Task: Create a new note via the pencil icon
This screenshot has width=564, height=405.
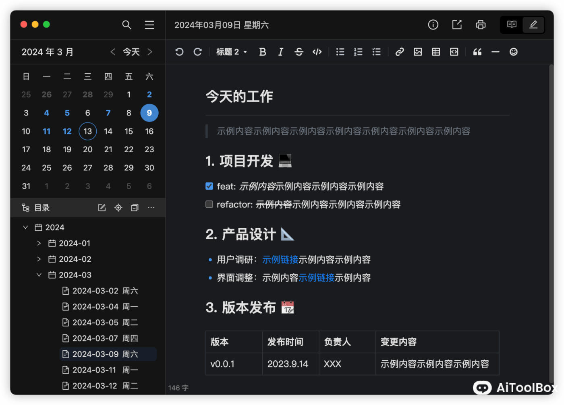Action: (x=102, y=207)
